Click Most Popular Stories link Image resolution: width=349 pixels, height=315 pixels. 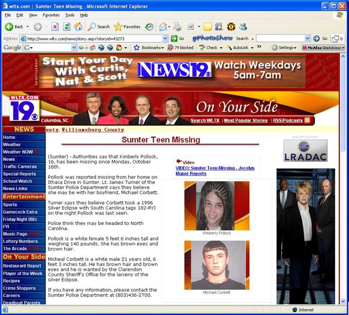pos(246,121)
